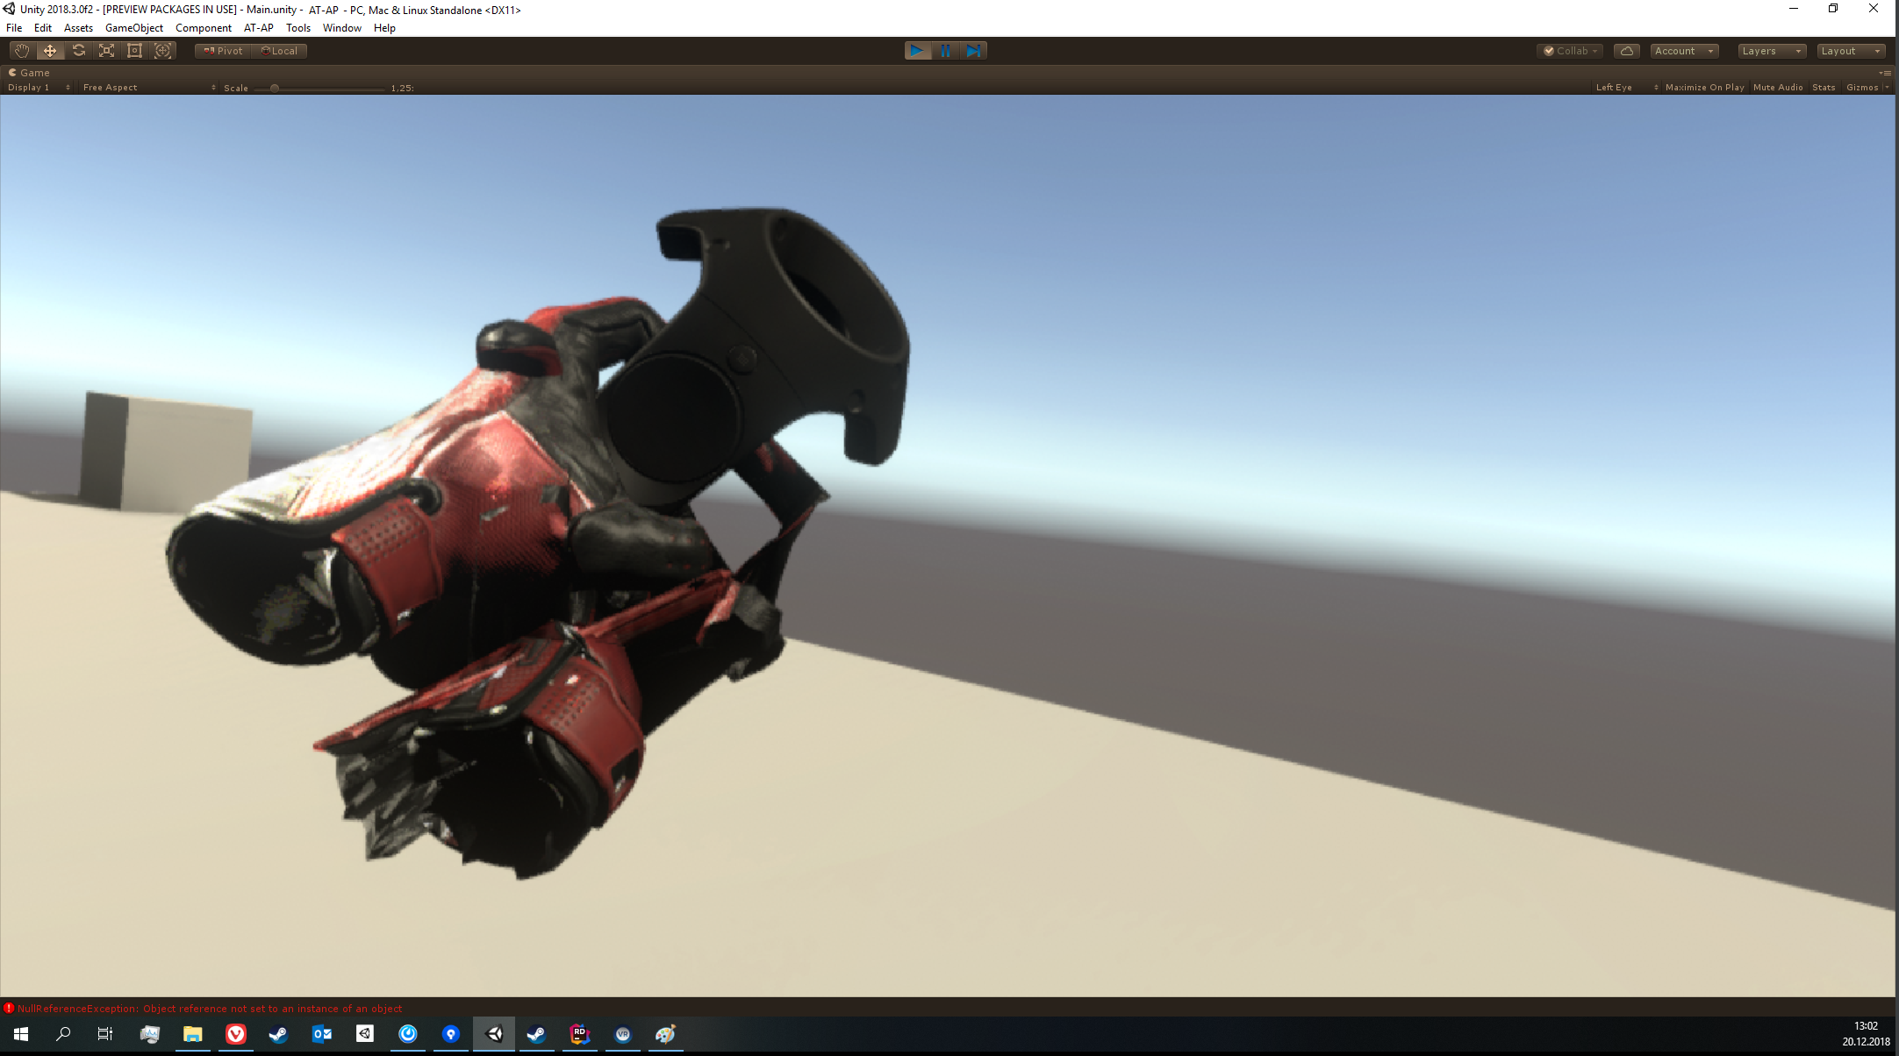The height and width of the screenshot is (1056, 1899).
Task: Select the Scale tool
Action: [106, 51]
